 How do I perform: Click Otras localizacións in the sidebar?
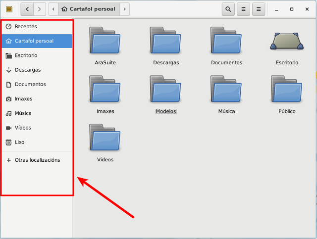pos(37,160)
